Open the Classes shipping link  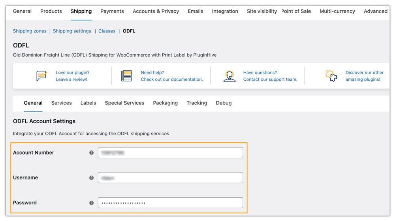(x=107, y=31)
